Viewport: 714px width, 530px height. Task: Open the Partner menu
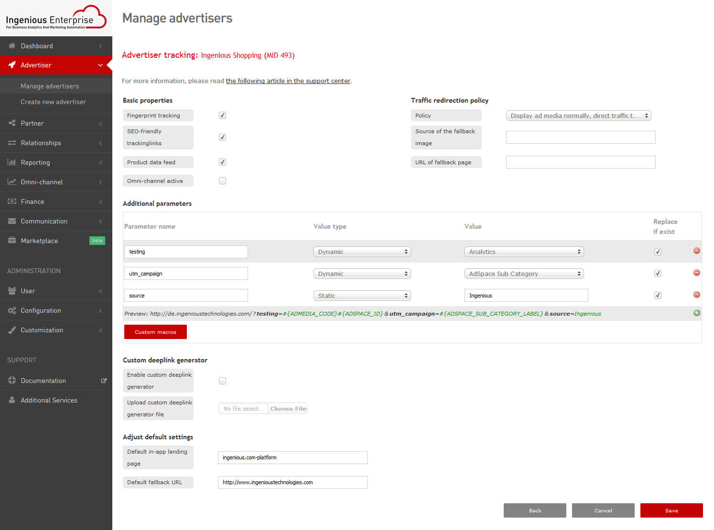click(x=56, y=123)
